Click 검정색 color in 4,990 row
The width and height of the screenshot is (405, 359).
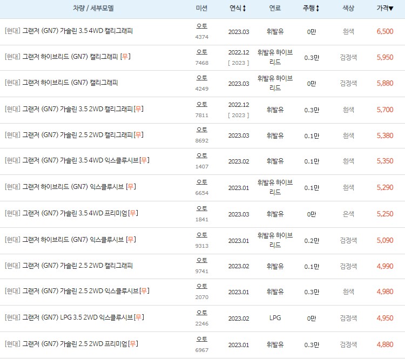point(348,266)
